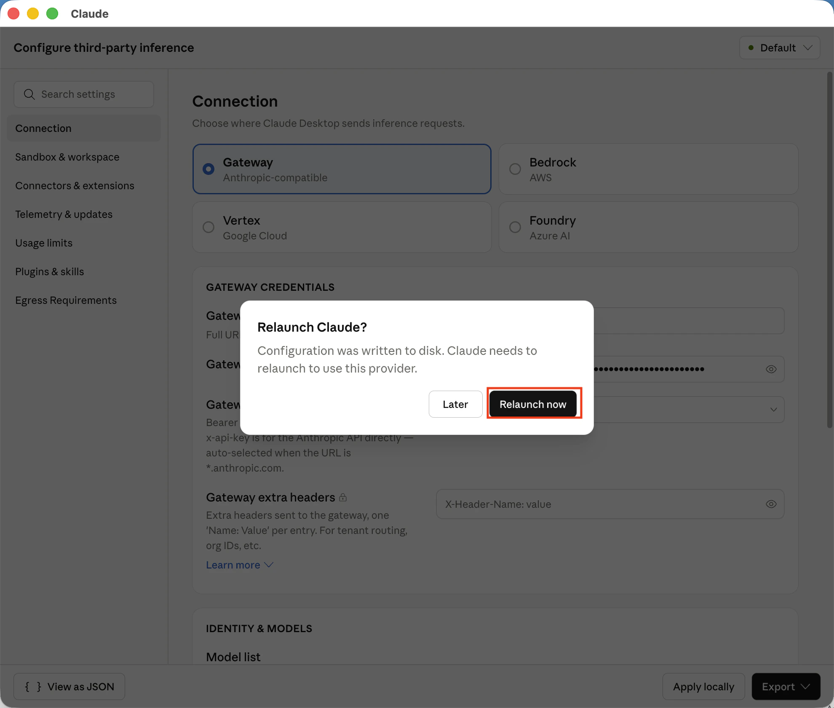Select the Bedrock AWS radio option

click(x=648, y=169)
